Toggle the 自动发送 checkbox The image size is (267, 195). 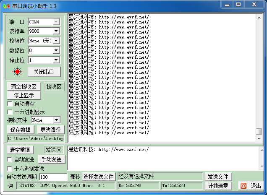point(10,160)
